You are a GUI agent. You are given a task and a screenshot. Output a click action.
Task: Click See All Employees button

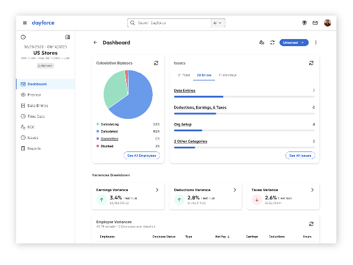(142, 156)
